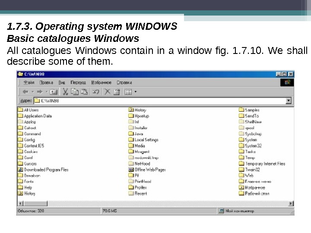Select the Recent folder name
Viewport: 311px width, 233px height.
point(141,193)
